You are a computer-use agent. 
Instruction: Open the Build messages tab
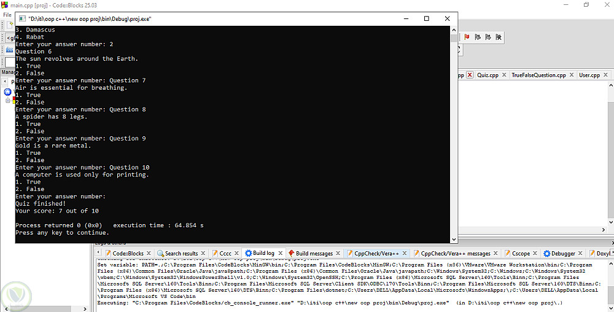(x=314, y=253)
